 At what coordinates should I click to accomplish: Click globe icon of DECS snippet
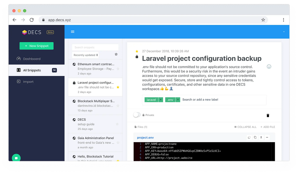tap(74, 120)
